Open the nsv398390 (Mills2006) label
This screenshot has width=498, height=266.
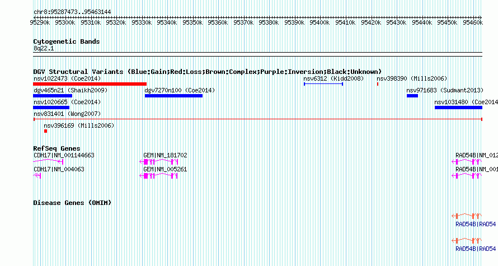(x=412, y=78)
